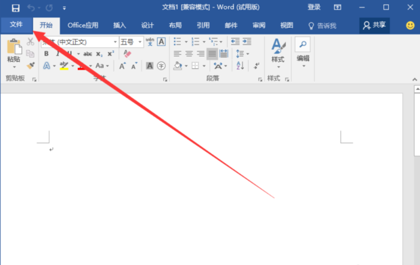Click the Phonetic Guide wén icon
This screenshot has width=420, height=265.
tap(150, 42)
